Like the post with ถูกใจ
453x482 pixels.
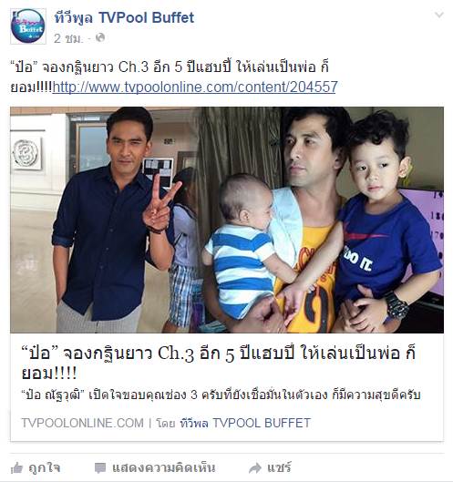(x=45, y=468)
